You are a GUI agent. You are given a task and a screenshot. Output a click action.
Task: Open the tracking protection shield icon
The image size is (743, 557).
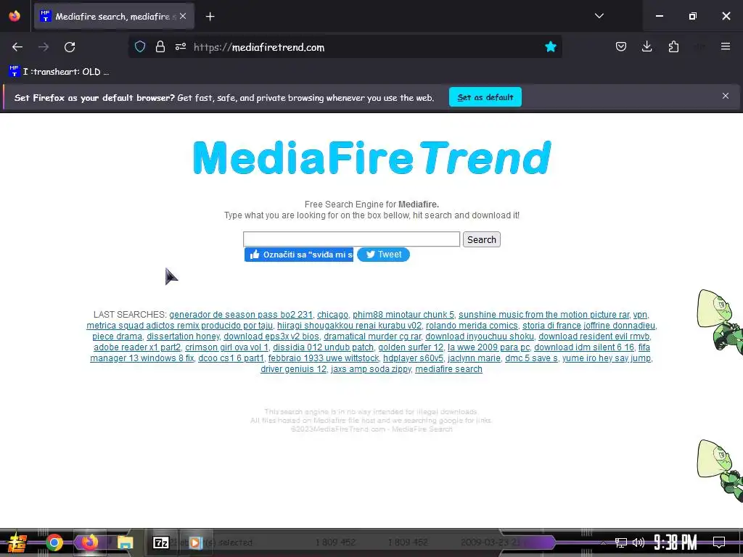click(x=140, y=46)
